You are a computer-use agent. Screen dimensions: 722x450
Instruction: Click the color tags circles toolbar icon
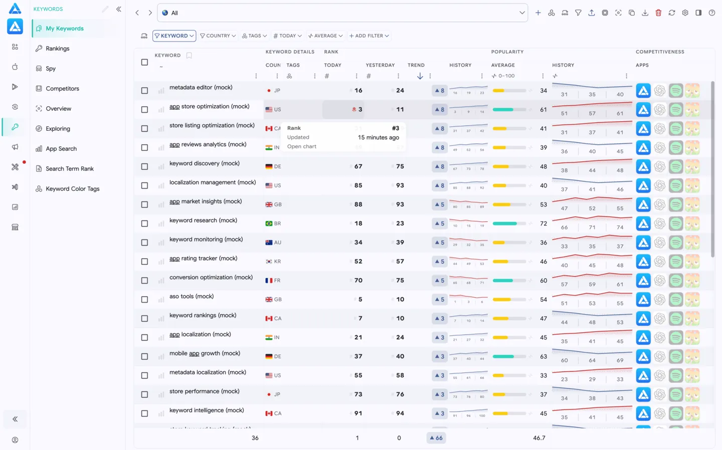(x=552, y=13)
